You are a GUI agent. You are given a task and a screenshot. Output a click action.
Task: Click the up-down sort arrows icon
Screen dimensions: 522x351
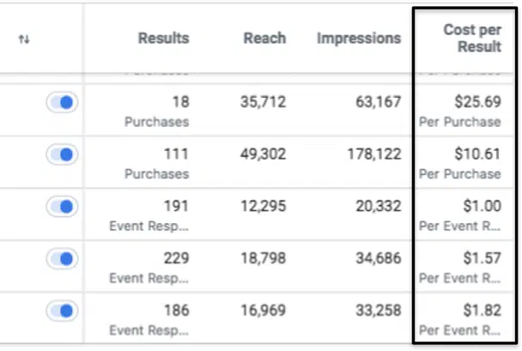pos(24,39)
